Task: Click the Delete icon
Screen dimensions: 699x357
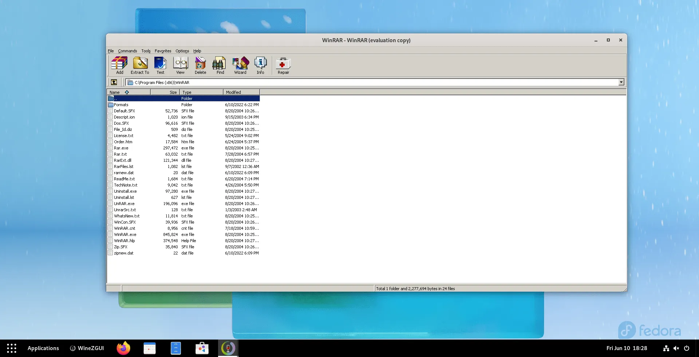Action: click(200, 65)
